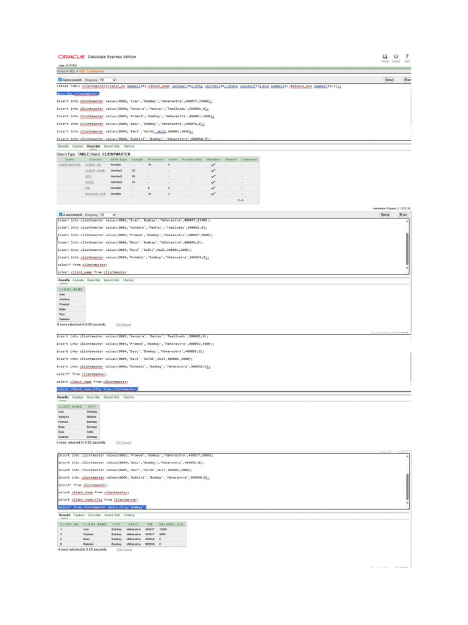Select Explain tab above Object Type TABLE line
Viewport: 468px width, 625px height.
[x=77, y=146]
